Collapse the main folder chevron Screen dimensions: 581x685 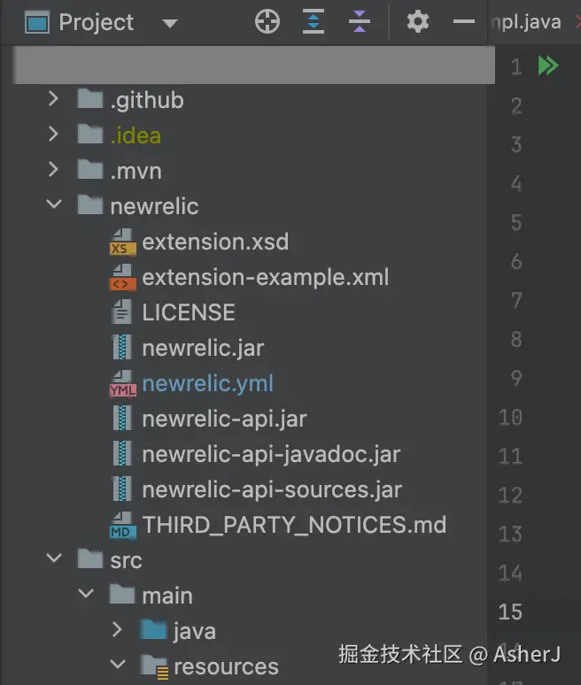pyautogui.click(x=86, y=593)
